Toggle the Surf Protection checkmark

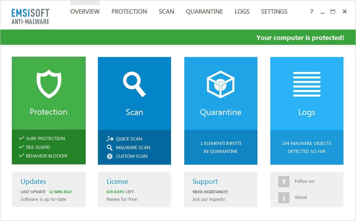pos(22,138)
